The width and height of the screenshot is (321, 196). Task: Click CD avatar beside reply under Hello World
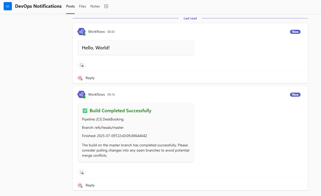coord(80,78)
